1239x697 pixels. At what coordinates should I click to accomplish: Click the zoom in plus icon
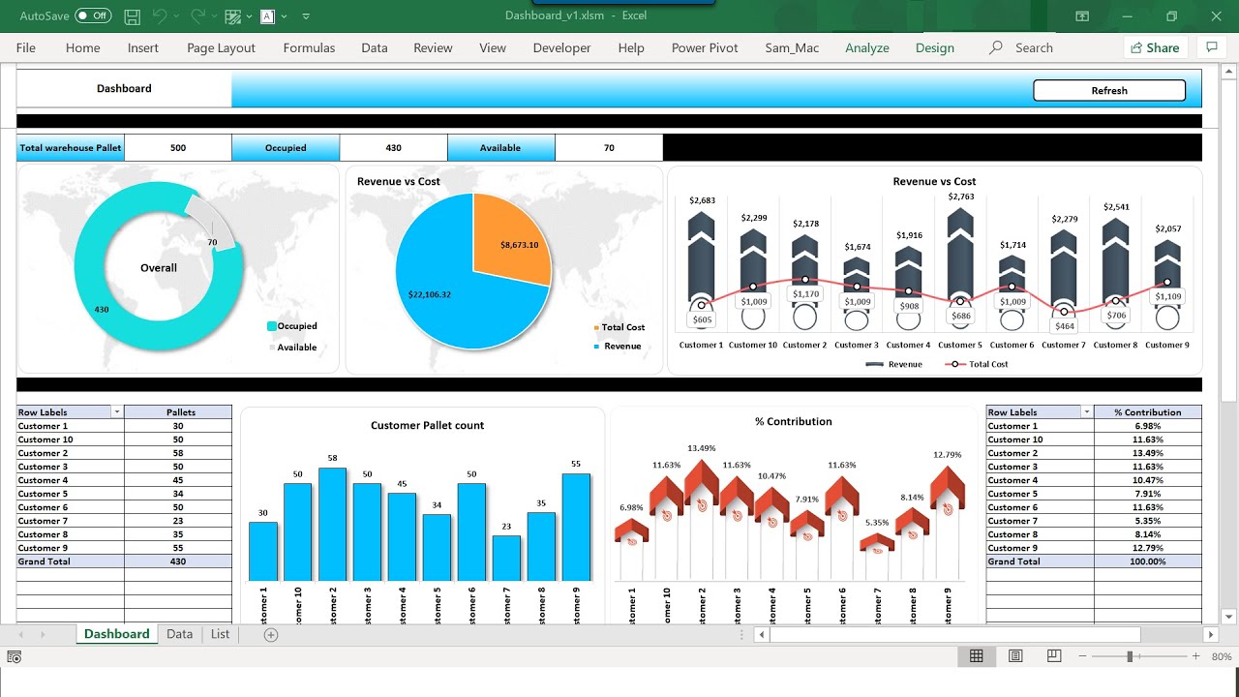coord(1196,656)
